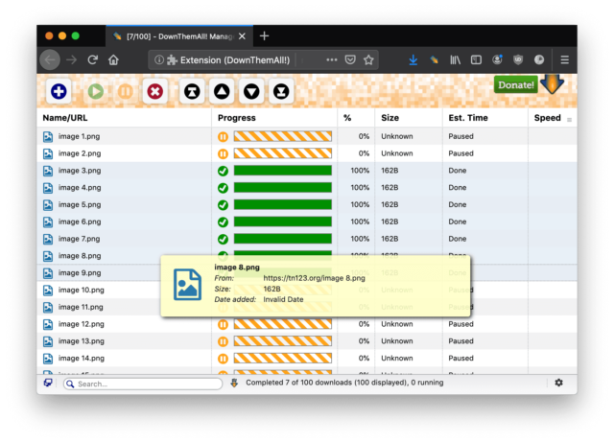Select the image 5.png download row
Viewport: 614px width, 443px height.
(125, 204)
